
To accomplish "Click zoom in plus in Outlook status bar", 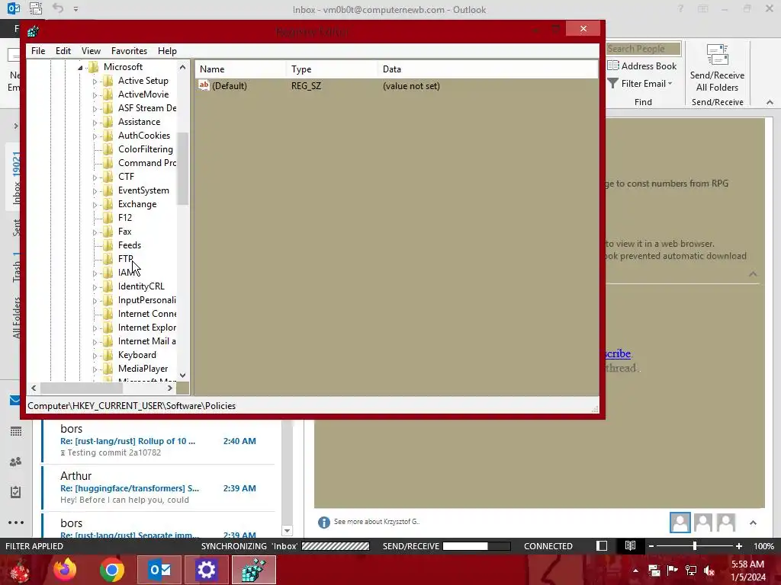I will point(738,546).
